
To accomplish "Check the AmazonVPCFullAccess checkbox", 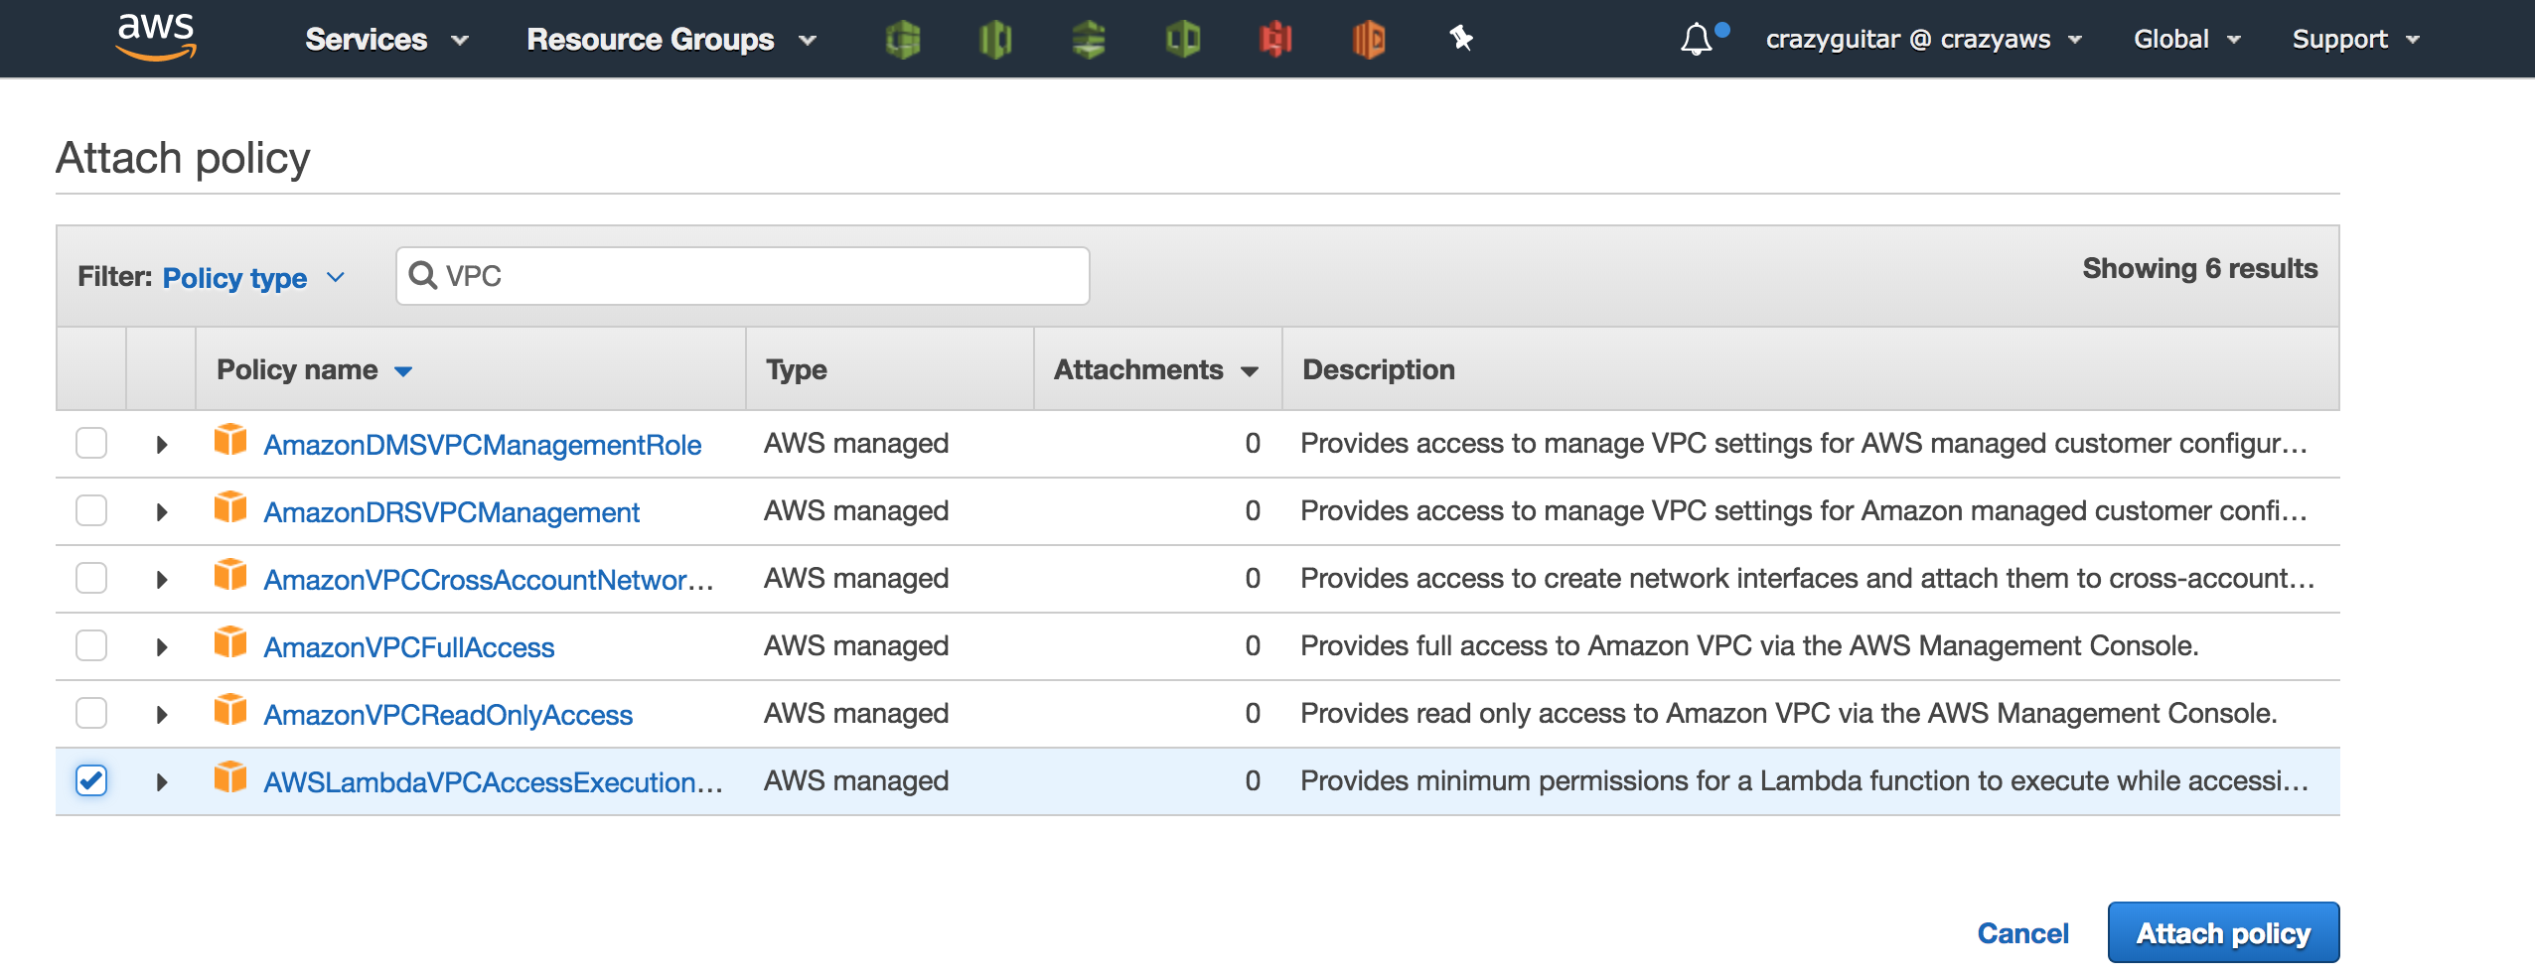I will (x=91, y=644).
